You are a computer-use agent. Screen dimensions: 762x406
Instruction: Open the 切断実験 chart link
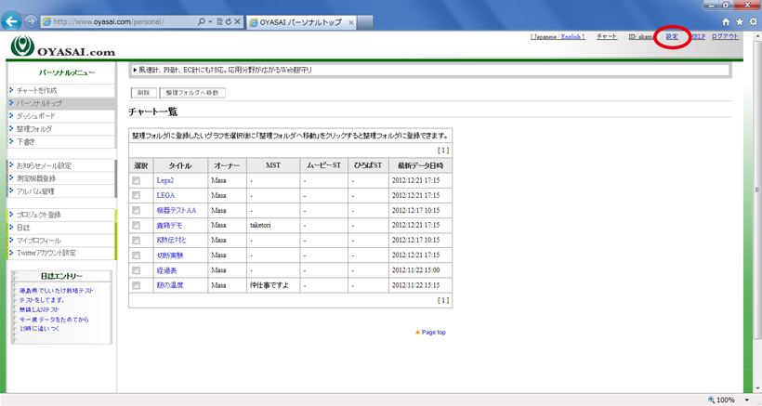[x=170, y=255]
